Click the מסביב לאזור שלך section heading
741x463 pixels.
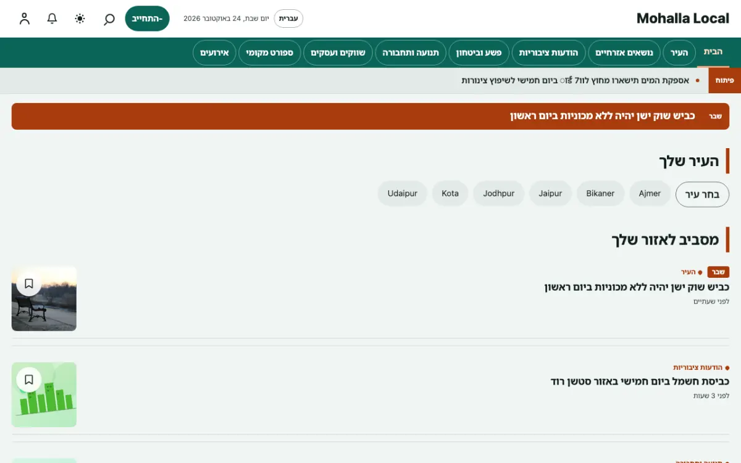pos(666,240)
